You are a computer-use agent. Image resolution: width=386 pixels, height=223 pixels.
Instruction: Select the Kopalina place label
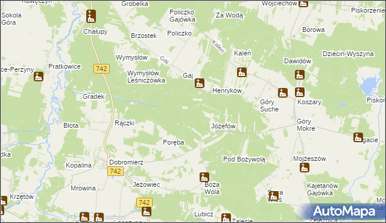point(78,165)
